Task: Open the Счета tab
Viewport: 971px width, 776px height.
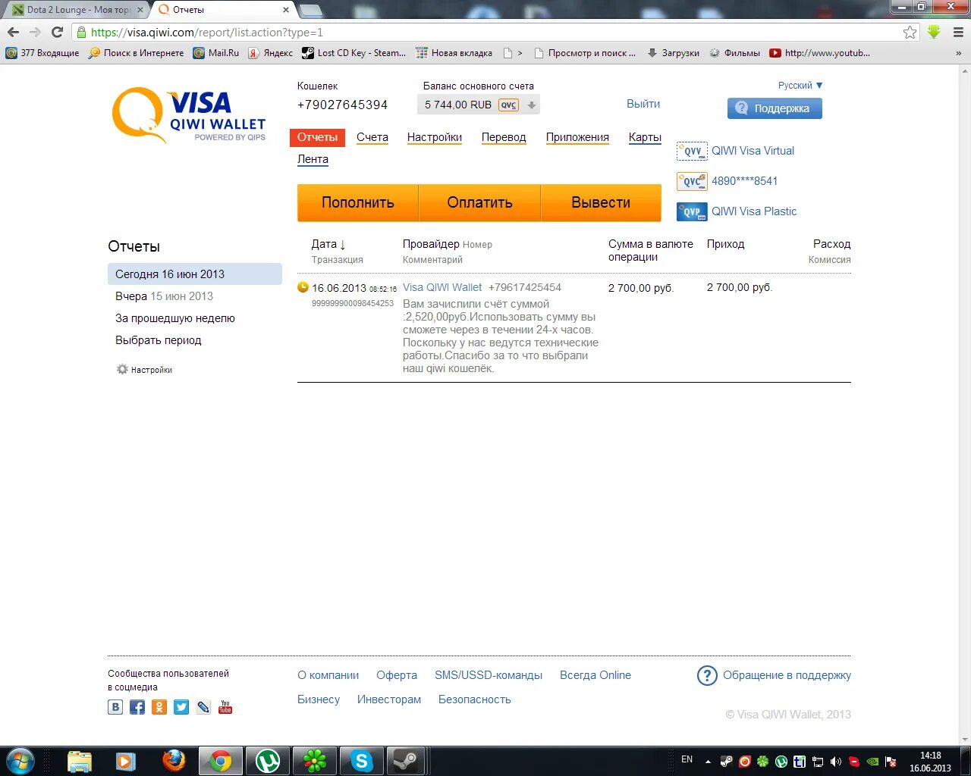Action: pos(372,137)
